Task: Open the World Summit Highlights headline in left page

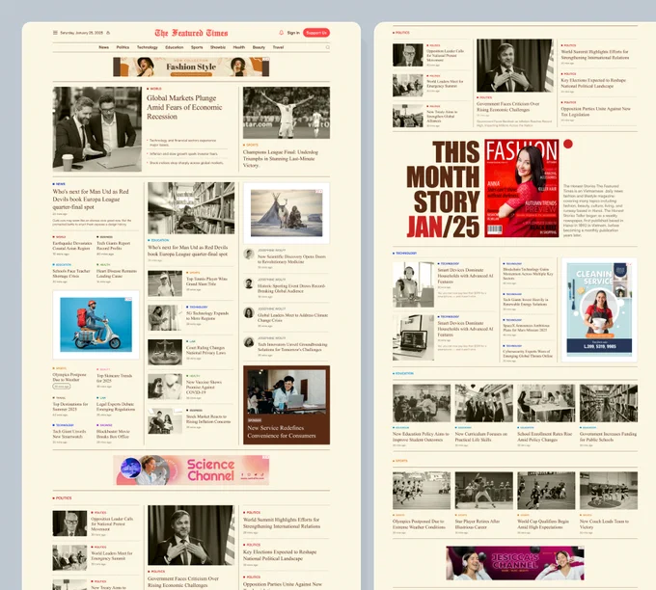Action: coord(282,523)
